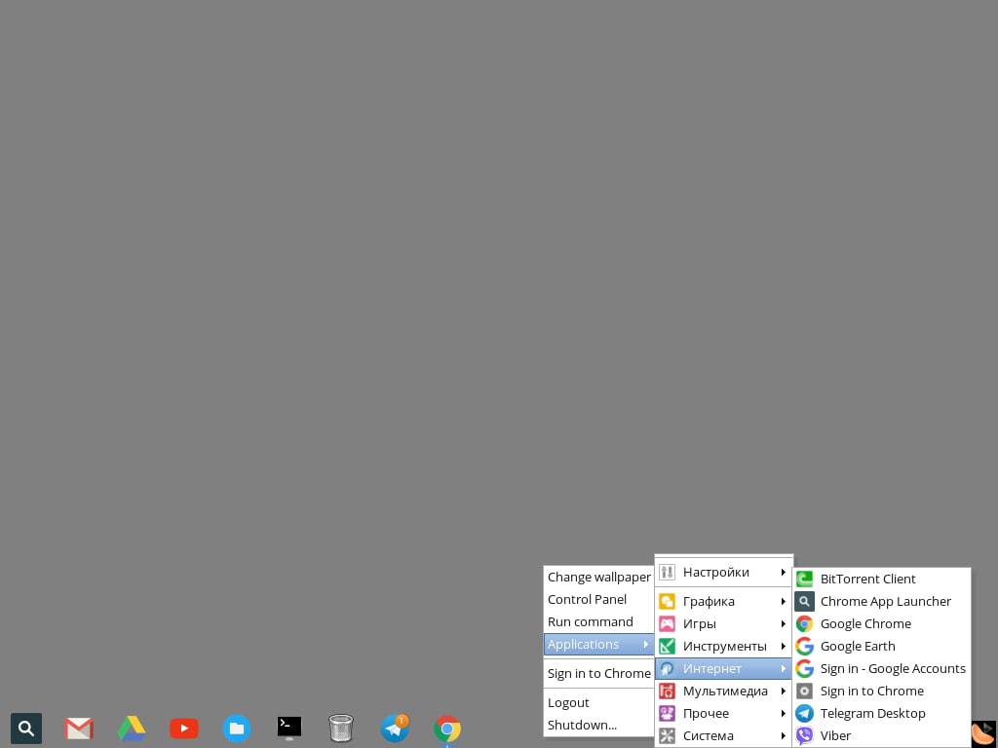The height and width of the screenshot is (748, 998).
Task: Open Control Panel menu entry
Action: 599,599
